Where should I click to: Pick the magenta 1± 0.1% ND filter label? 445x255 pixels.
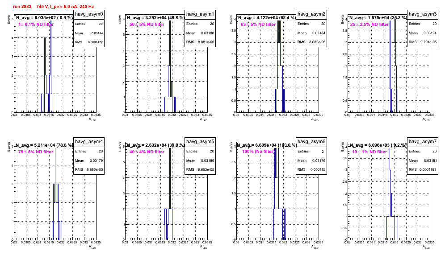pos(36,25)
